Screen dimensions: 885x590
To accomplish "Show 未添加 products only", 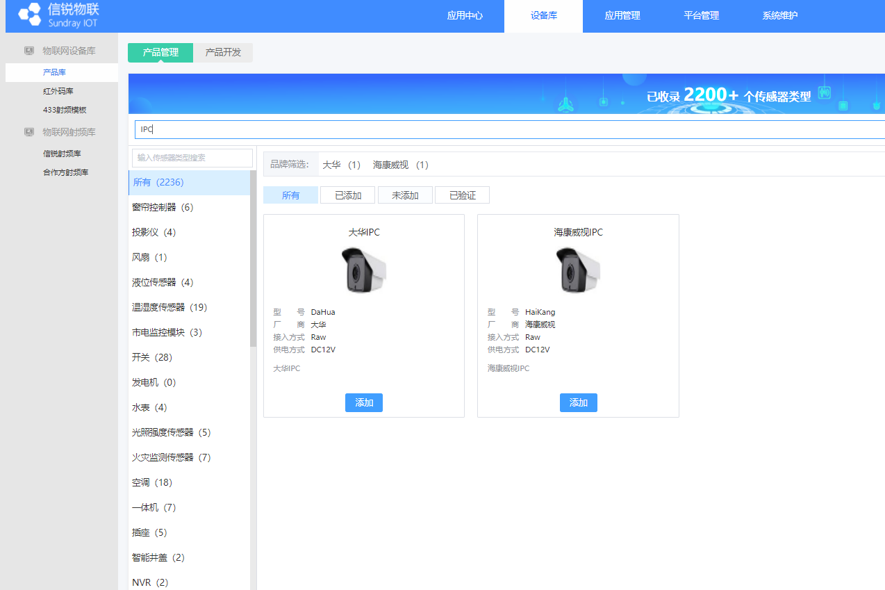I will pyautogui.click(x=405, y=195).
